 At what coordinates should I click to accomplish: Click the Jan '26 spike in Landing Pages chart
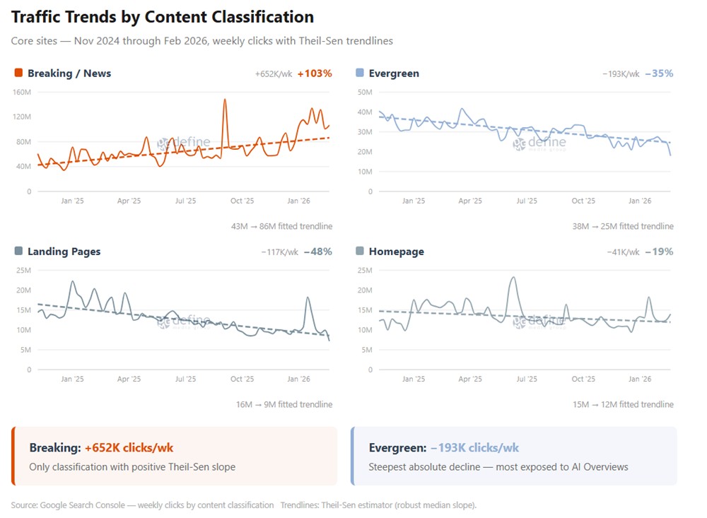point(308,298)
